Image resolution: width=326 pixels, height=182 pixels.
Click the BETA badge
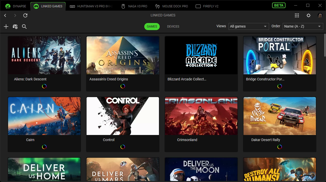tap(279, 5)
